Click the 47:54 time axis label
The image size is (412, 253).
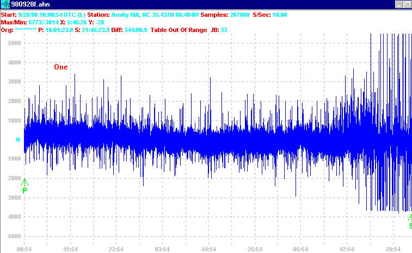point(347,249)
